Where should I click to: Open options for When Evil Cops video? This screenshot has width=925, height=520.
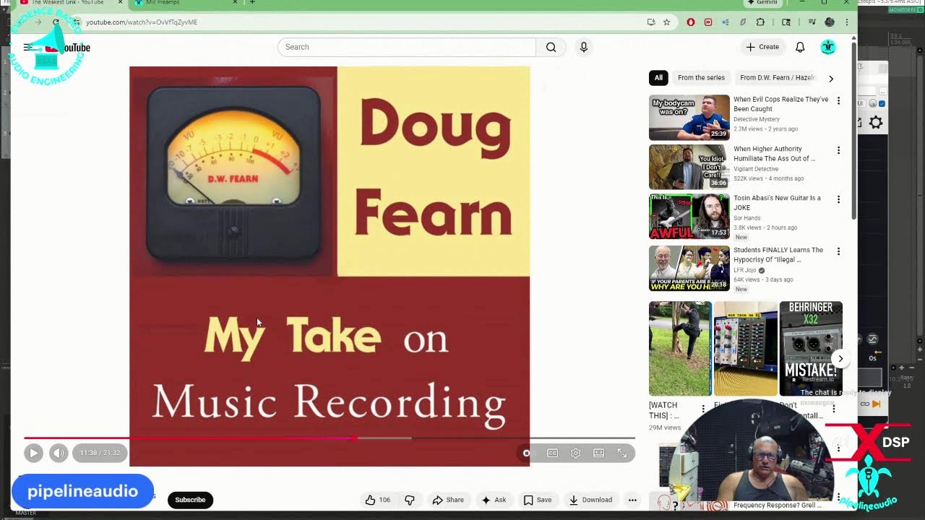point(838,100)
